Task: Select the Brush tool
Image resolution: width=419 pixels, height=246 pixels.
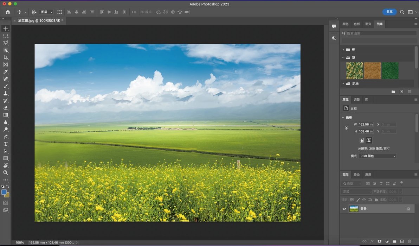Action: 5,86
